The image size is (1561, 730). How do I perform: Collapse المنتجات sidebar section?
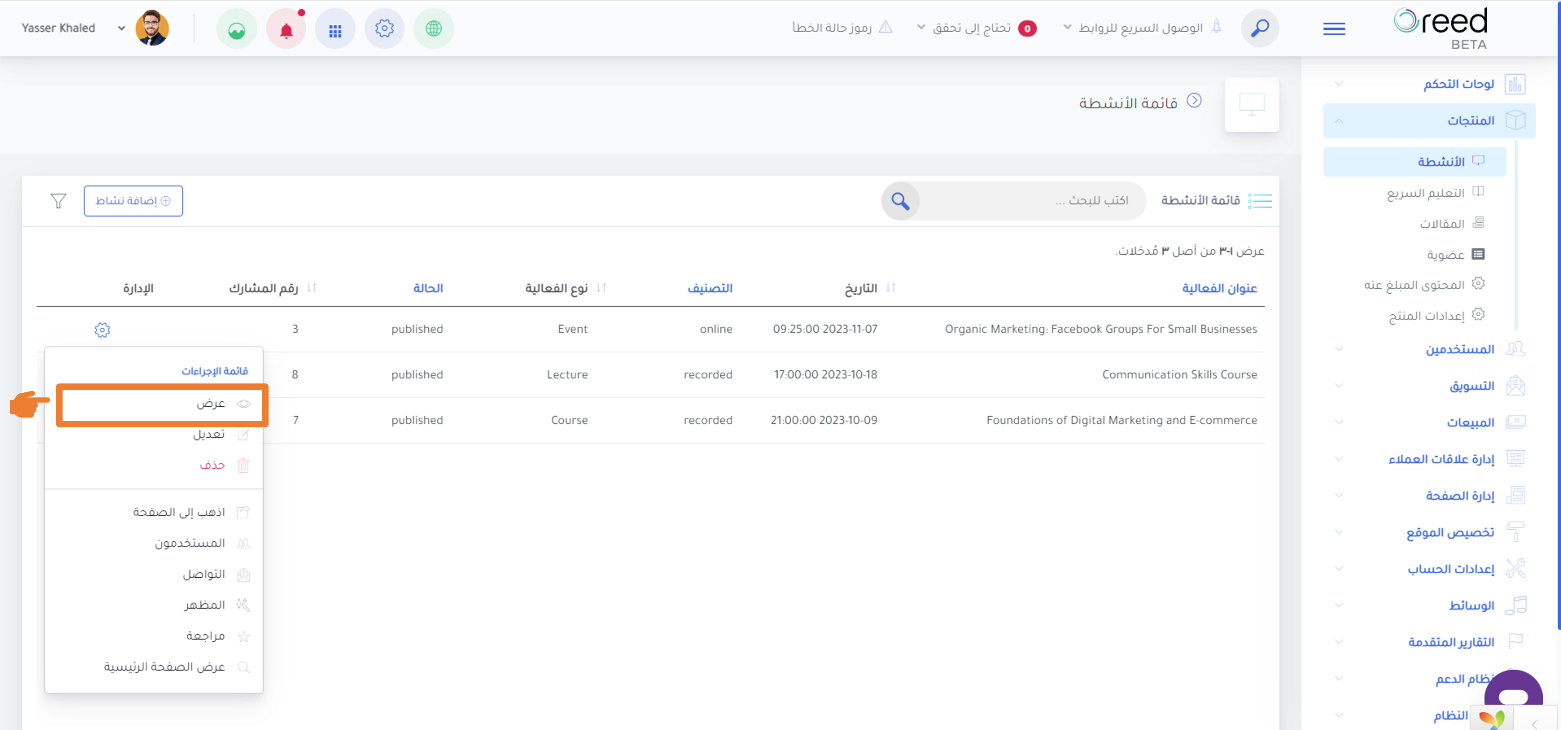click(x=1429, y=120)
